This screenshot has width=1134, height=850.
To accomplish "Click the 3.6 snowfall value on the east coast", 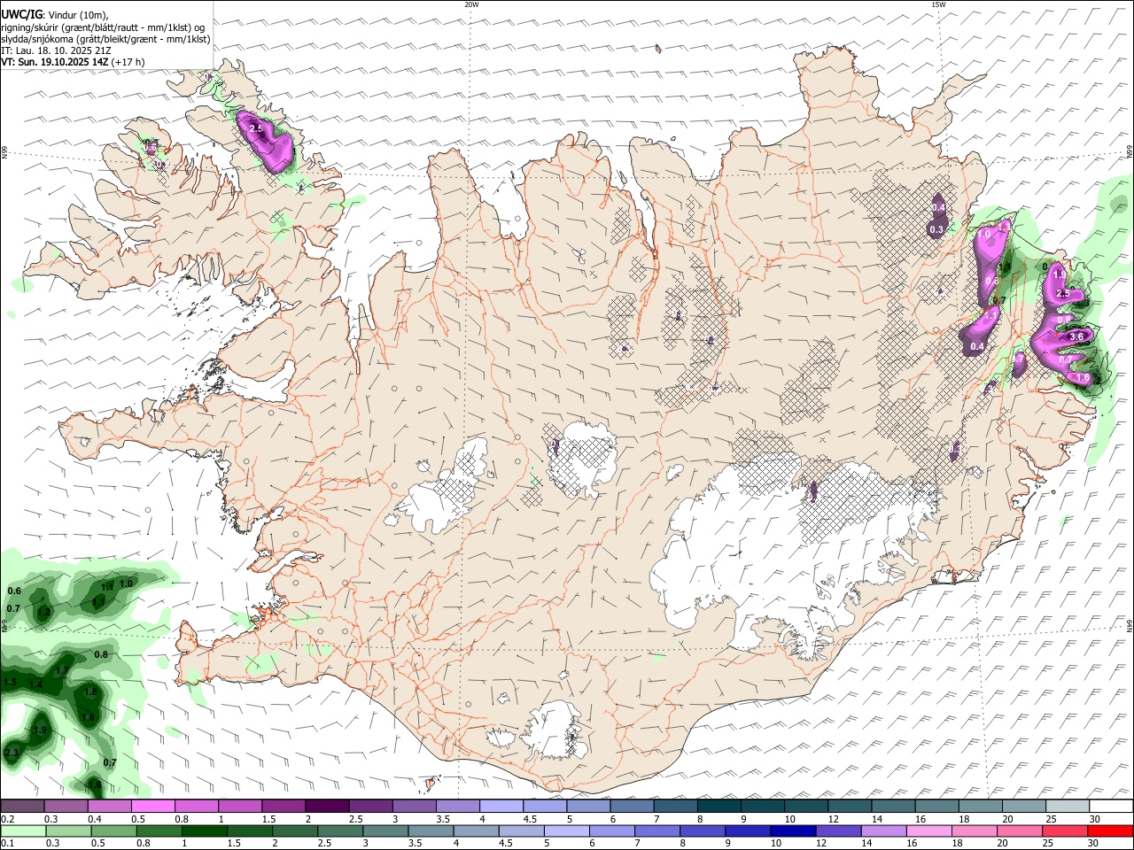I will (x=1077, y=336).
